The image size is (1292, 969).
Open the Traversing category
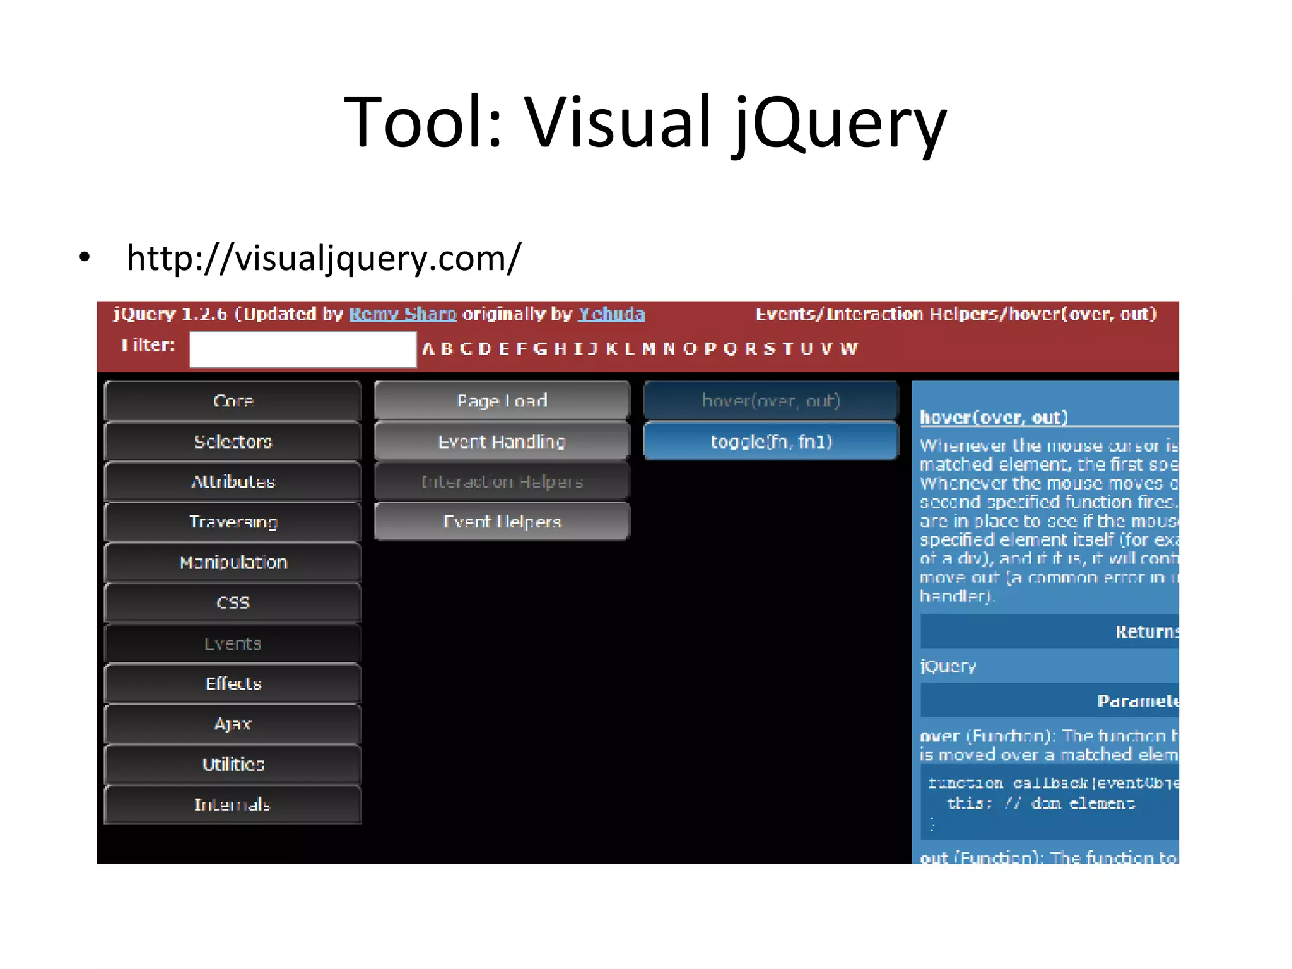[x=233, y=522]
